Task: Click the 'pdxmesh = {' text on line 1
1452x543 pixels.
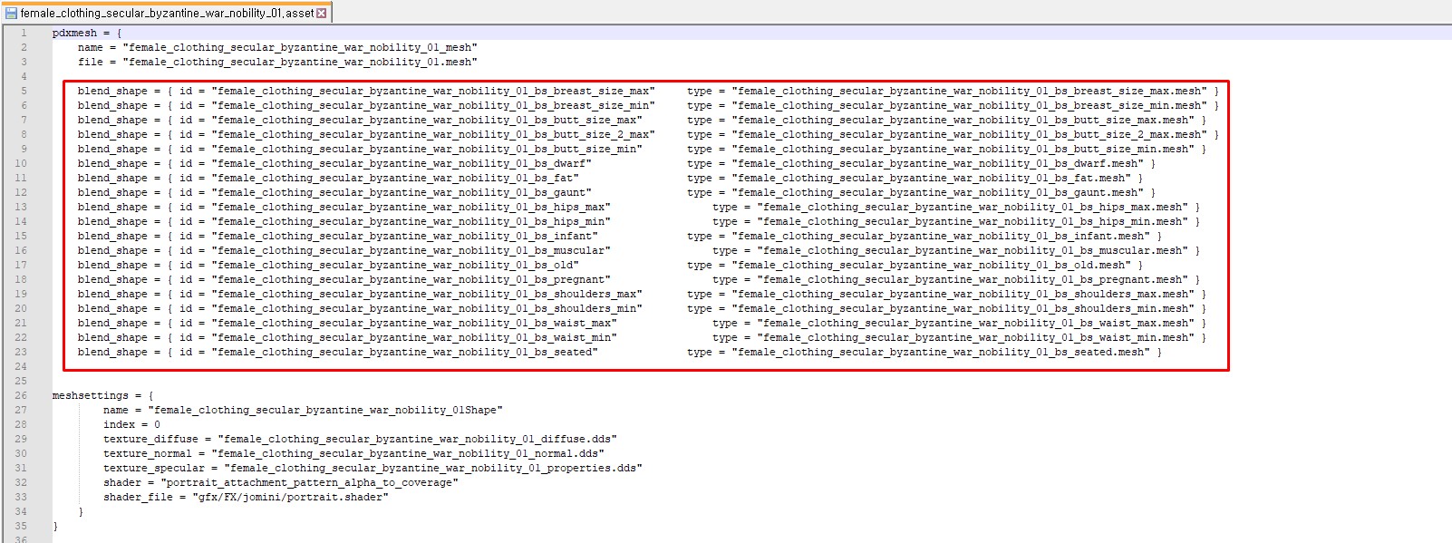Action: click(87, 33)
